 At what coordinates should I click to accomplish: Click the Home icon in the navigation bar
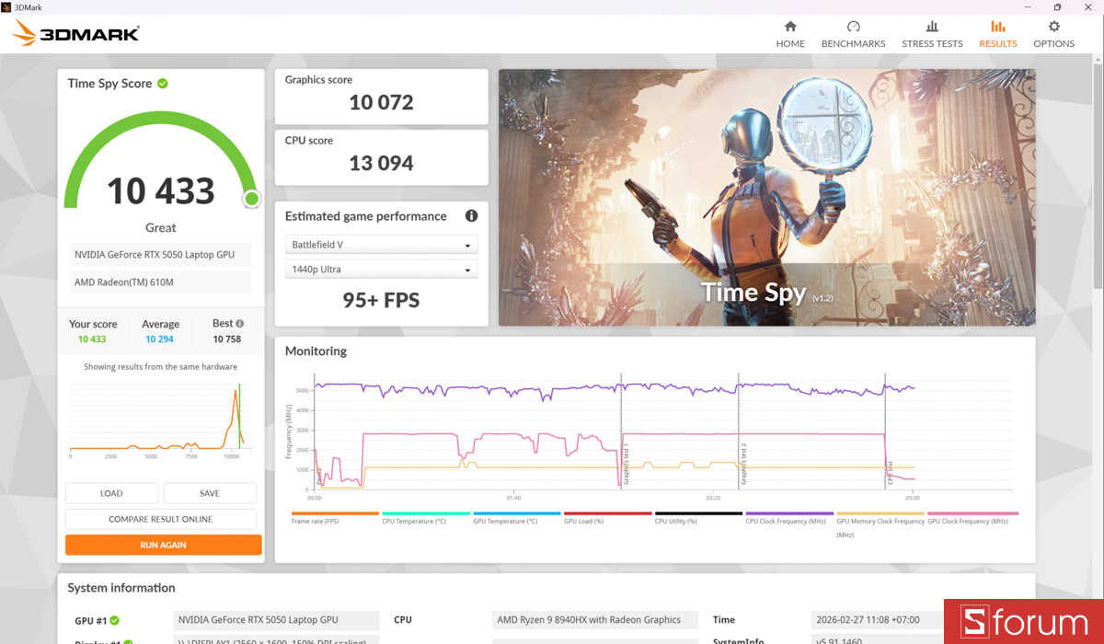(790, 29)
